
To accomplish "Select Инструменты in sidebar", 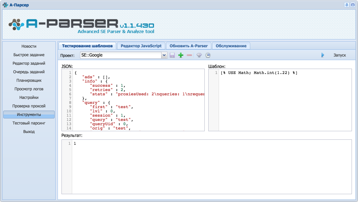I will pyautogui.click(x=29, y=115).
